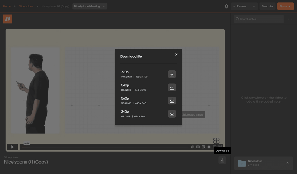
Task: Mute the video volume
Action: tap(192, 147)
